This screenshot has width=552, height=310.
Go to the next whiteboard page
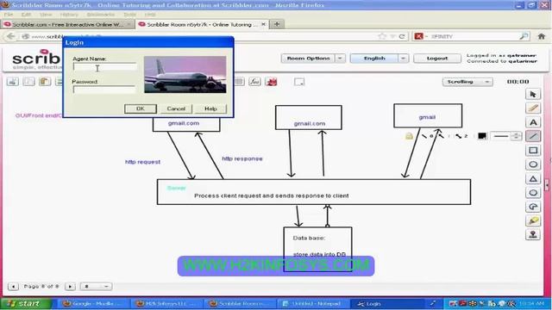click(70, 287)
